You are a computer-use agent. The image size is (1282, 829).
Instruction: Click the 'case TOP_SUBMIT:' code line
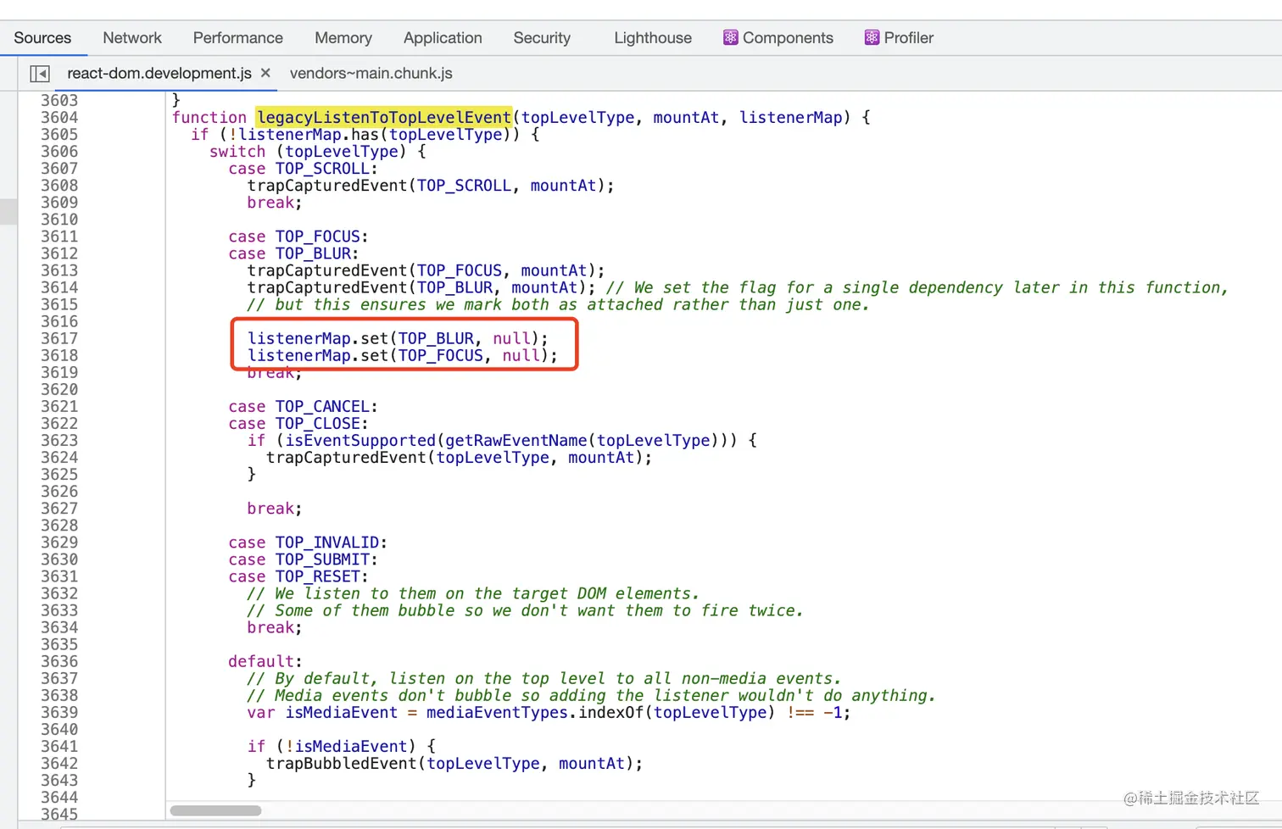tap(303, 559)
